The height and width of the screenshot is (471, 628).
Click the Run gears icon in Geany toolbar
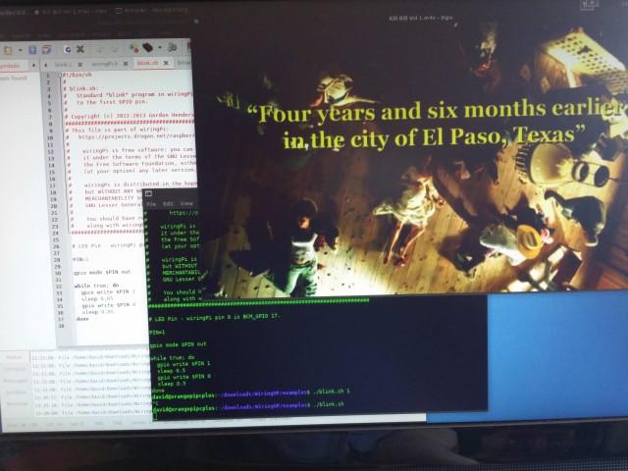coord(173,47)
